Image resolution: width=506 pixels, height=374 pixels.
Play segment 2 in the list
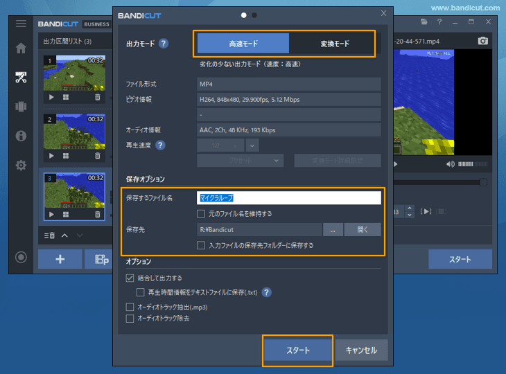[x=51, y=156]
